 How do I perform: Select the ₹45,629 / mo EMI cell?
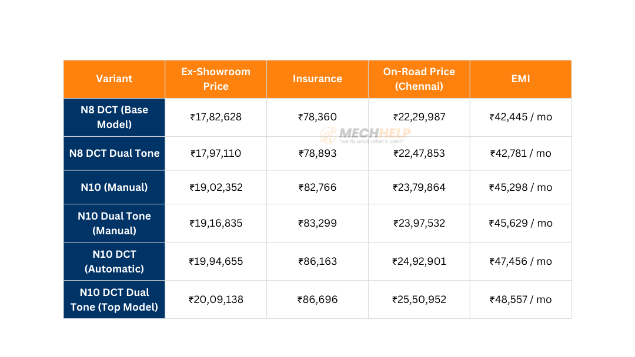521,223
